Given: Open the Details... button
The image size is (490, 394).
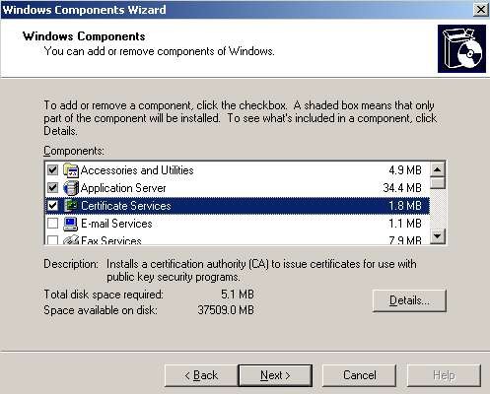Looking at the screenshot, I should [x=409, y=300].
